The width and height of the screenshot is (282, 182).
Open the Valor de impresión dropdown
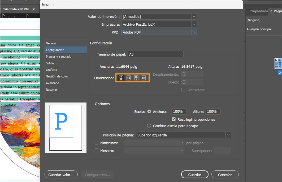[x=159, y=16]
